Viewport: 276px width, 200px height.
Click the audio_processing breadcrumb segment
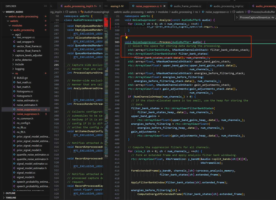181,12
